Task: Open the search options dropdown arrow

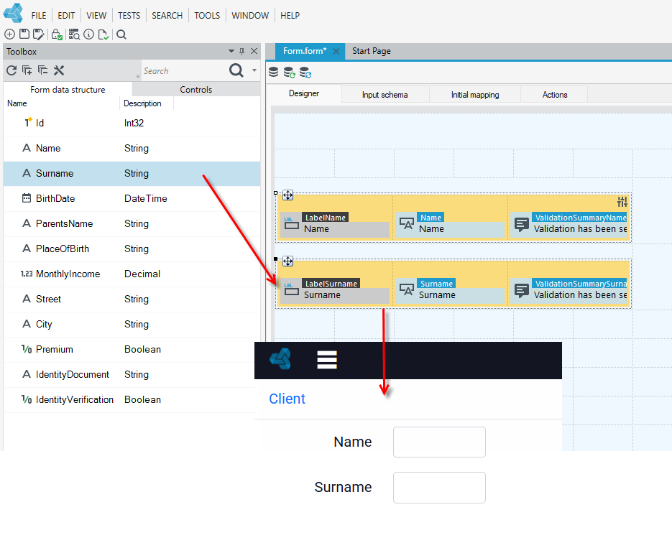Action: (x=254, y=70)
